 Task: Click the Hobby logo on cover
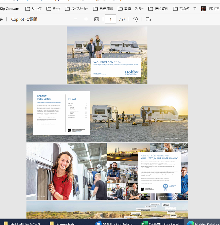tap(131, 73)
